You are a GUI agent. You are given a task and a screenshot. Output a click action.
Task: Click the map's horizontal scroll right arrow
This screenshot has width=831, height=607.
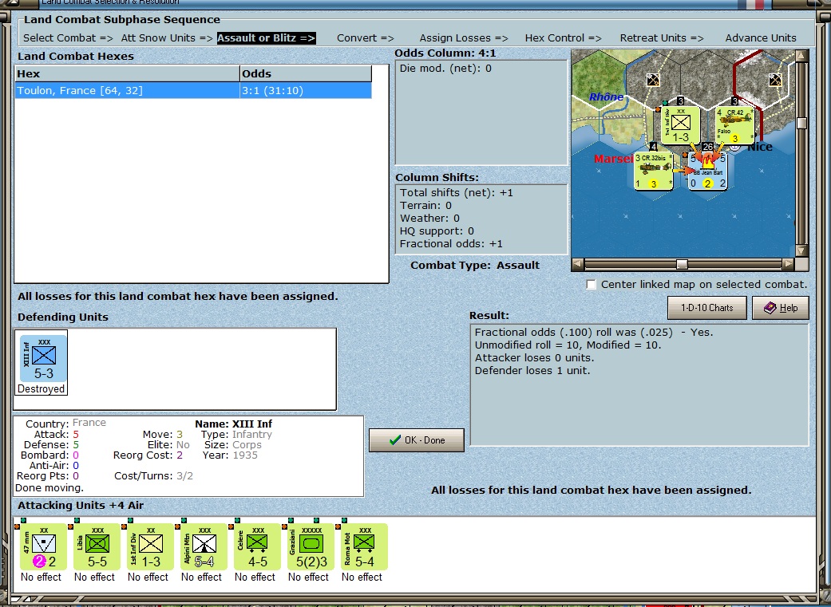(788, 264)
